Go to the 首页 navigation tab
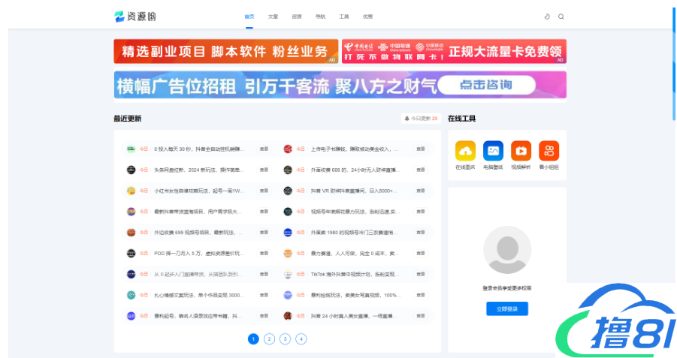 249,17
